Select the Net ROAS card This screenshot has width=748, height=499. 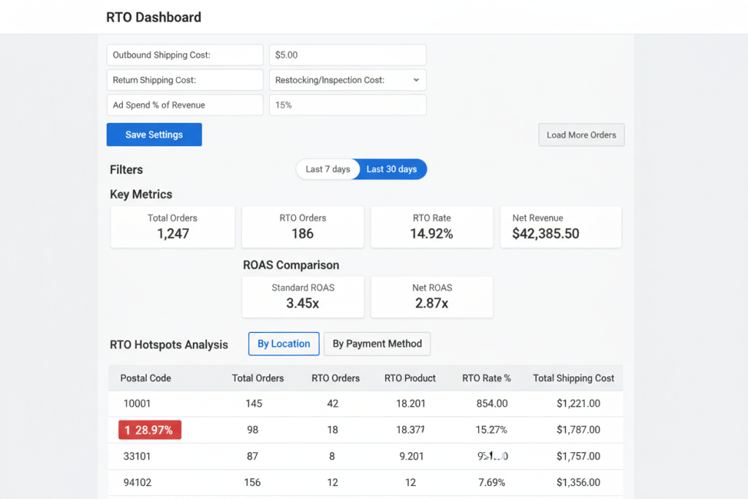pyautogui.click(x=431, y=296)
